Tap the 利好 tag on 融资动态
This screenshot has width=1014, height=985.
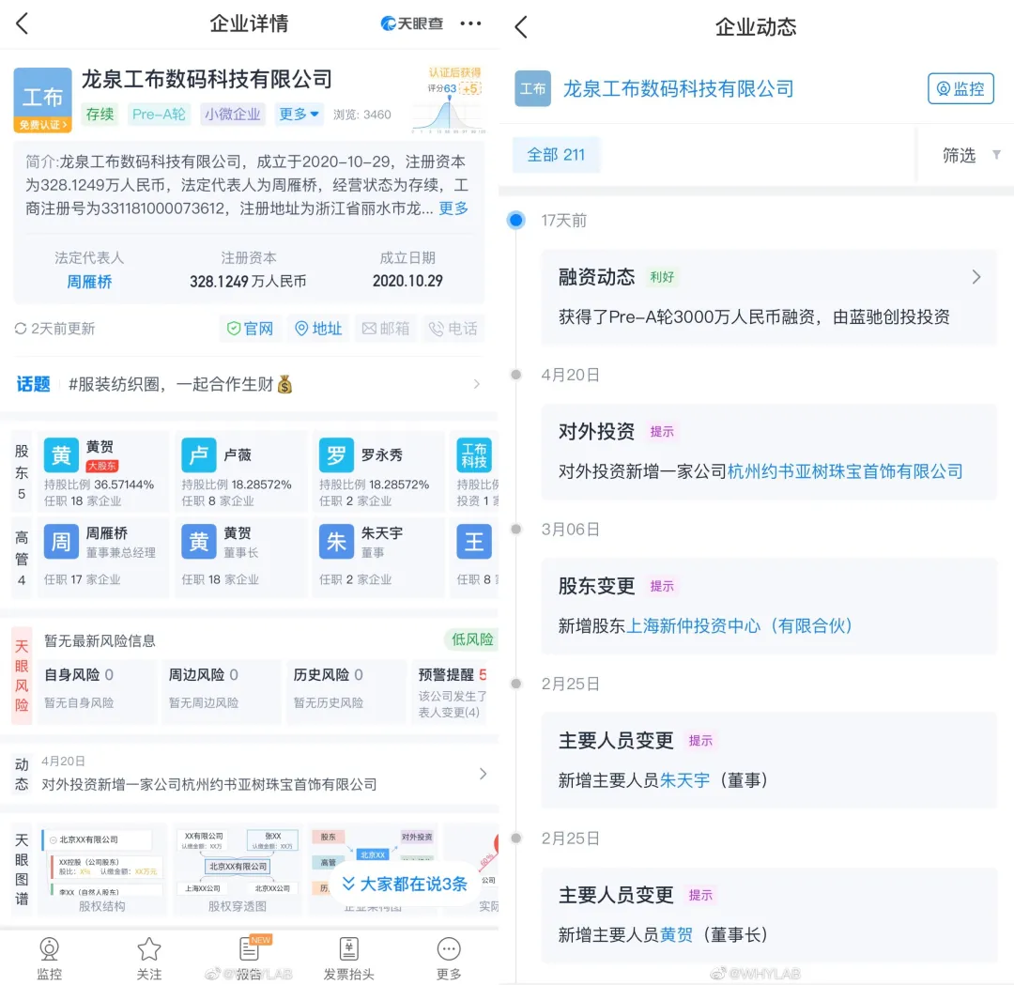662,277
